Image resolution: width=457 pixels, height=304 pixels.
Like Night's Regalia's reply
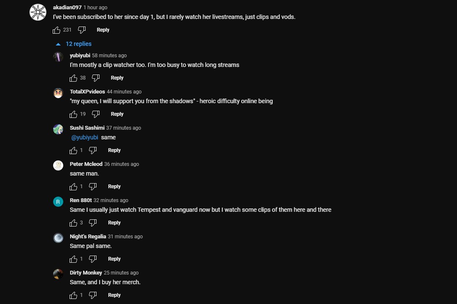pyautogui.click(x=73, y=259)
